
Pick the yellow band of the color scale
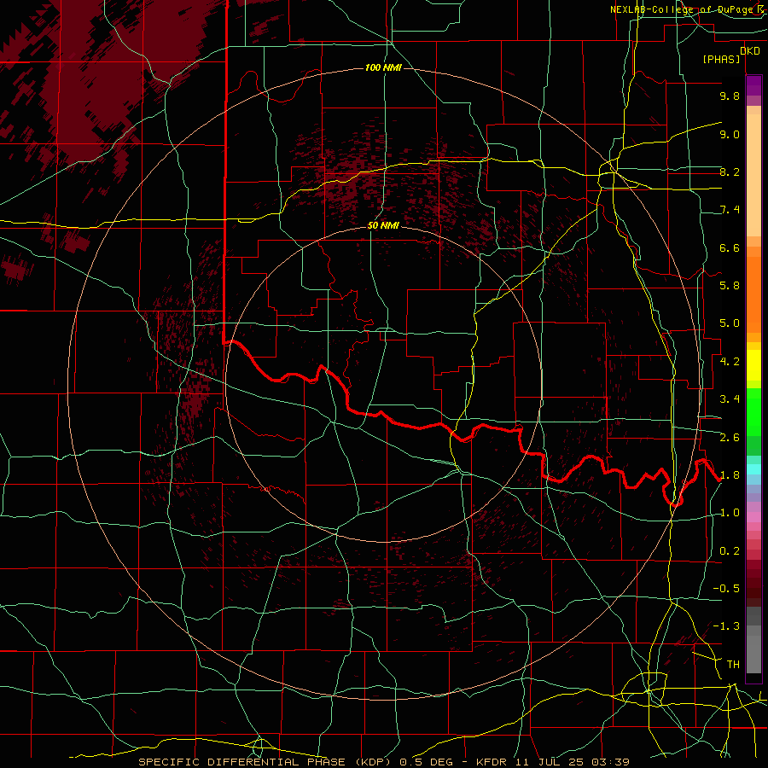point(753,365)
